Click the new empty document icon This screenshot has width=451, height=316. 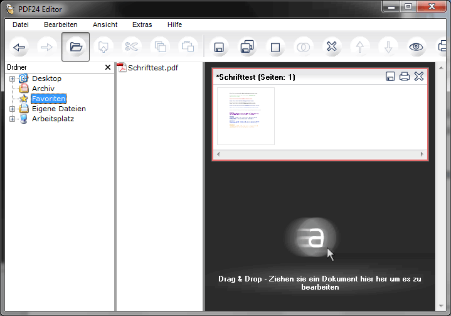275,47
